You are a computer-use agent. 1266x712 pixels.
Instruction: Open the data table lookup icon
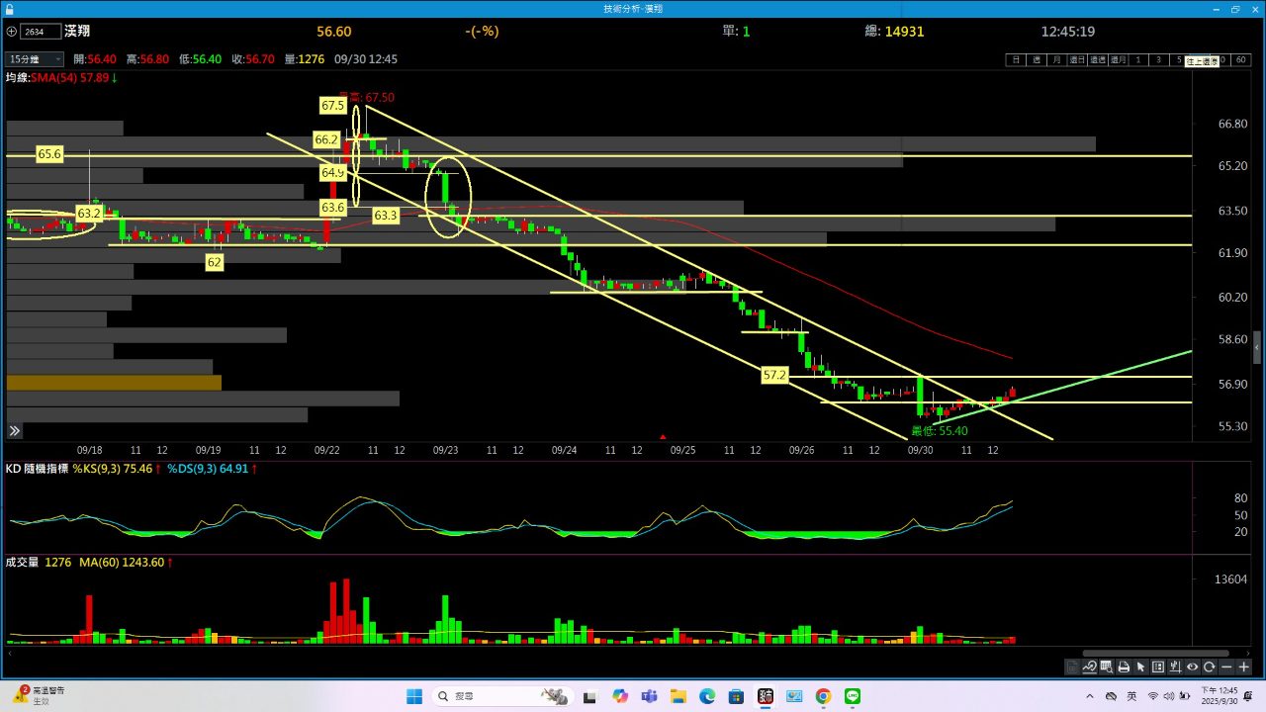1106,667
